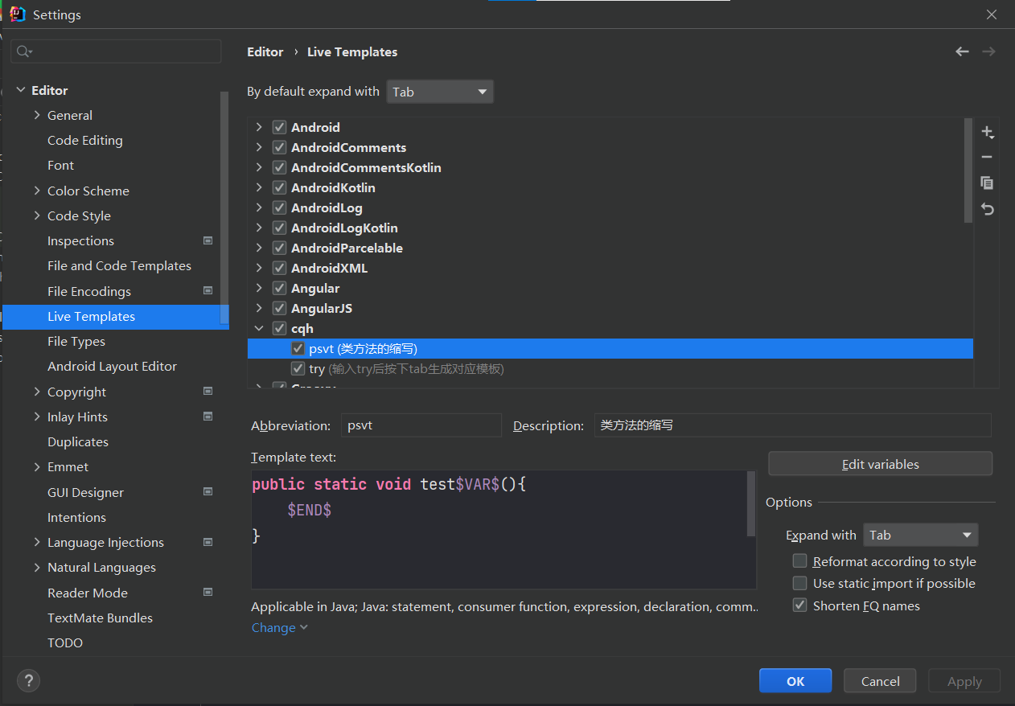Restore deleted templates with the revert icon
The height and width of the screenshot is (706, 1015).
[988, 209]
